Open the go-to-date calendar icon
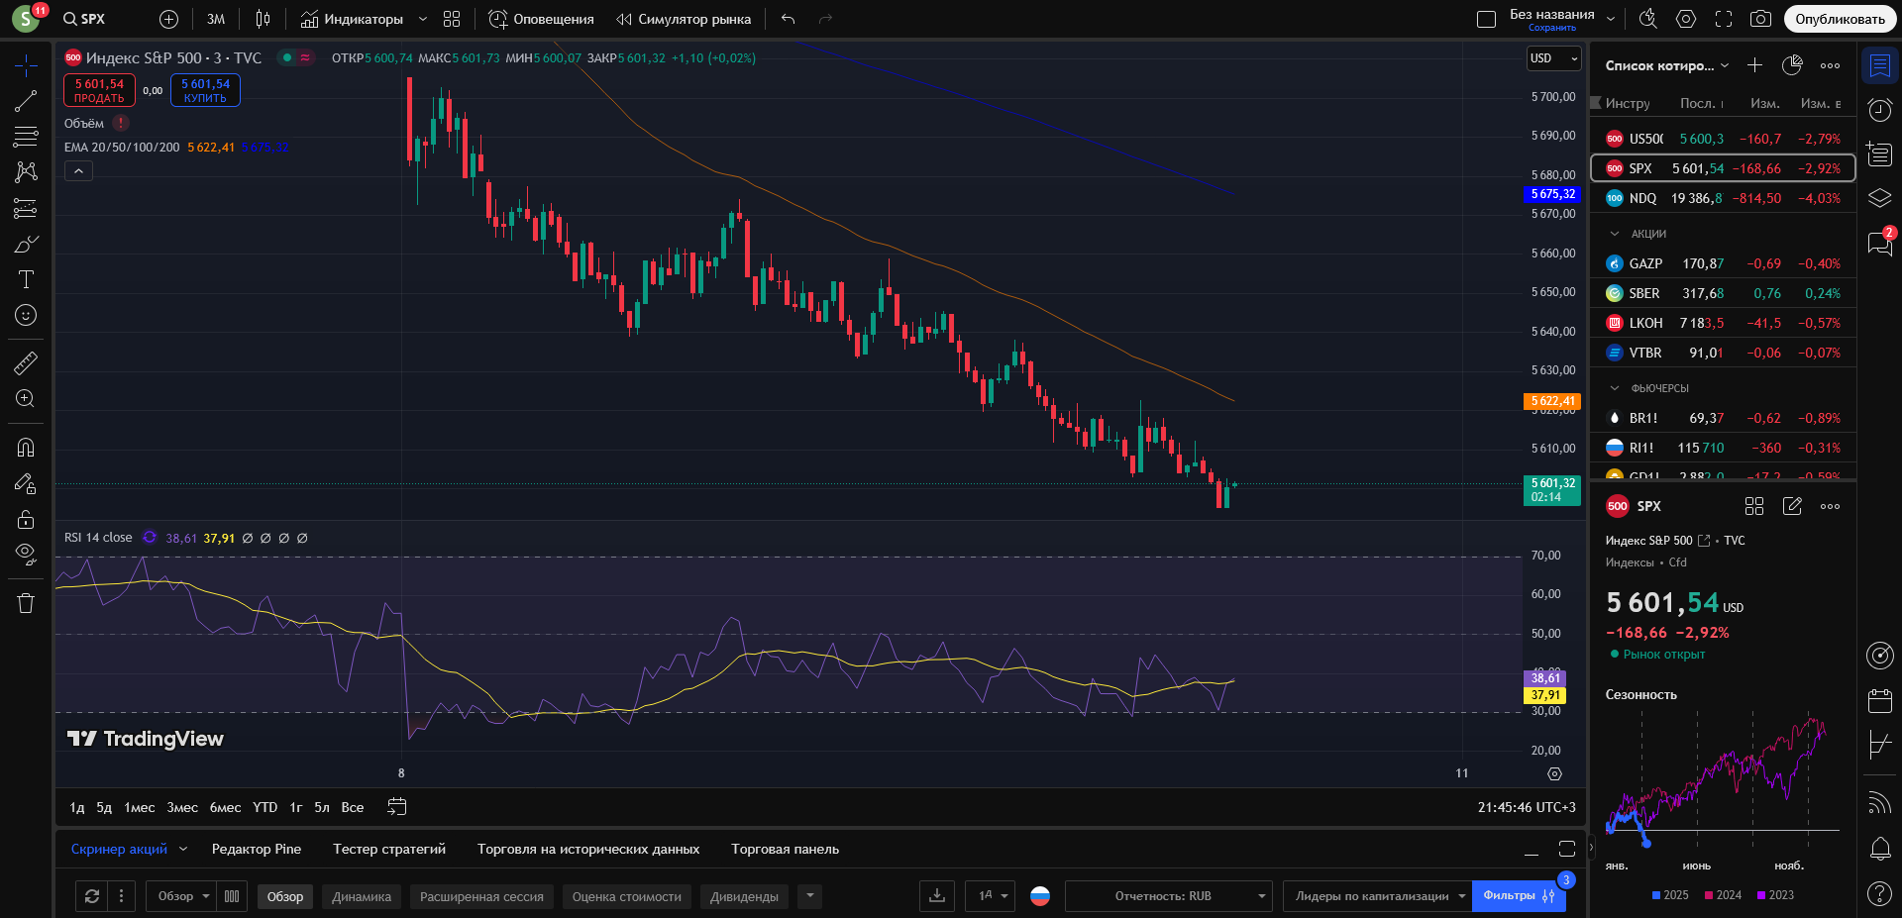The image size is (1902, 918). [396, 807]
